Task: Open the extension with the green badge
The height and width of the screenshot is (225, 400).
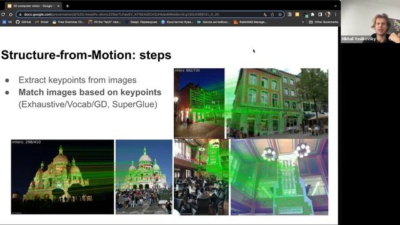Action: point(306,15)
